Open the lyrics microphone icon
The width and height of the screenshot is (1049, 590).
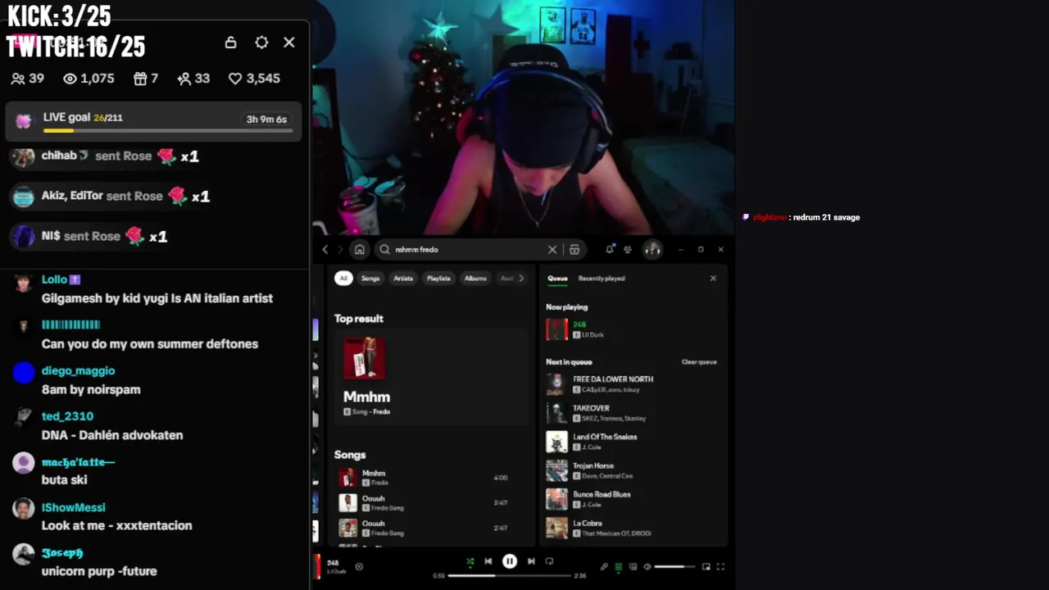coord(604,566)
